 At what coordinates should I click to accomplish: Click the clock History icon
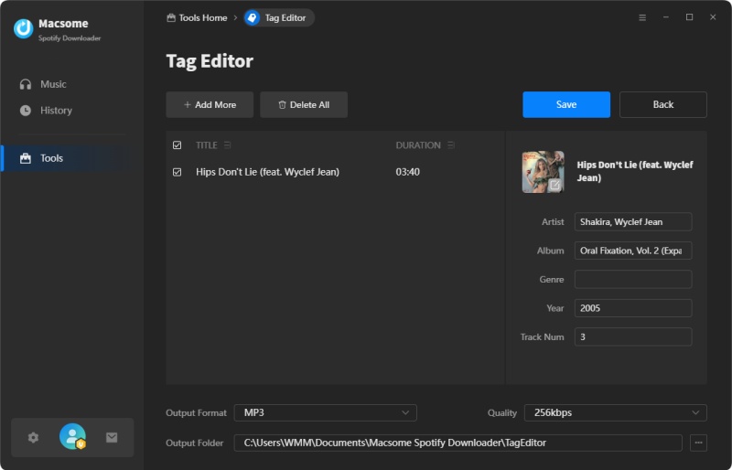(26, 111)
